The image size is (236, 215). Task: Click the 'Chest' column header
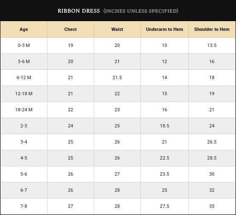point(70,29)
